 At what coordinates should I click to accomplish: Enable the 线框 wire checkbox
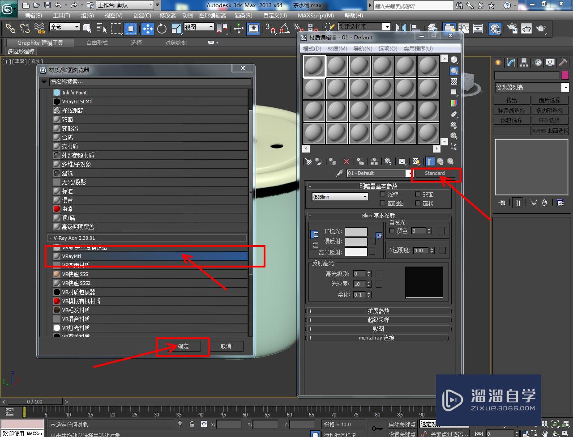pyautogui.click(x=382, y=195)
